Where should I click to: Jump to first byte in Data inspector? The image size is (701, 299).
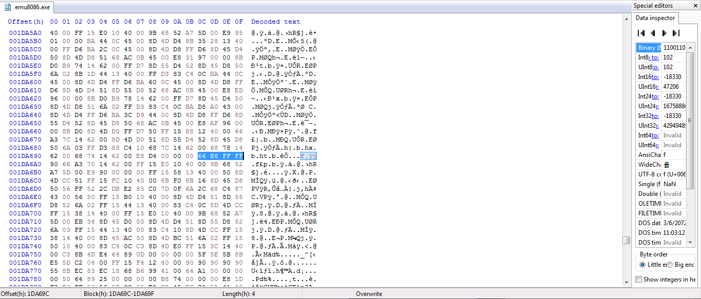[641, 33]
